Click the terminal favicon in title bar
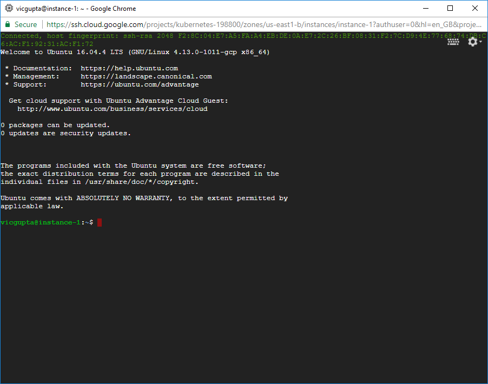The width and height of the screenshot is (488, 384). pos(8,8)
